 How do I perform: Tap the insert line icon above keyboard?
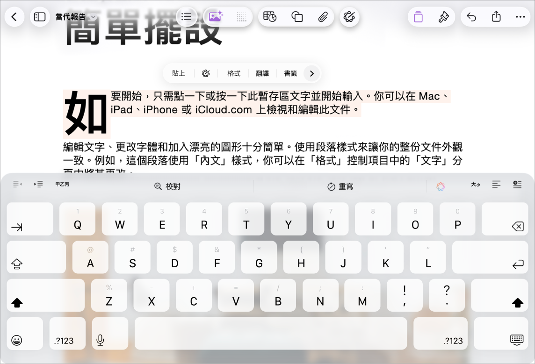pos(517,185)
